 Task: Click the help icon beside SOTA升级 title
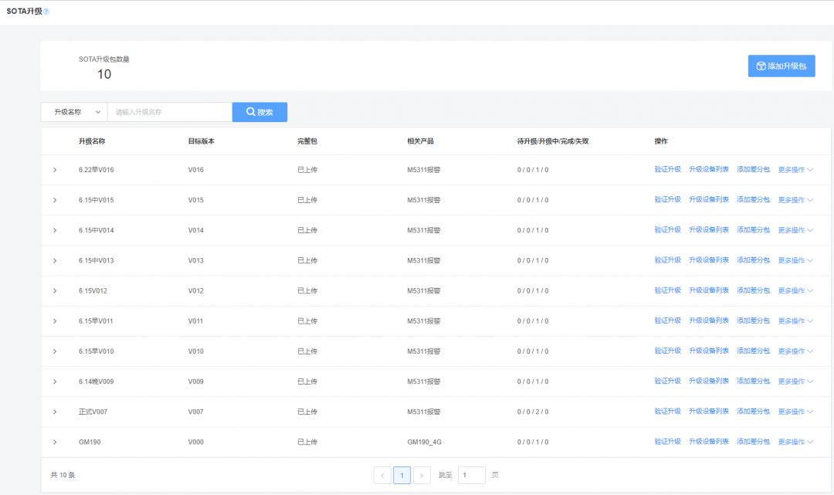tap(46, 12)
